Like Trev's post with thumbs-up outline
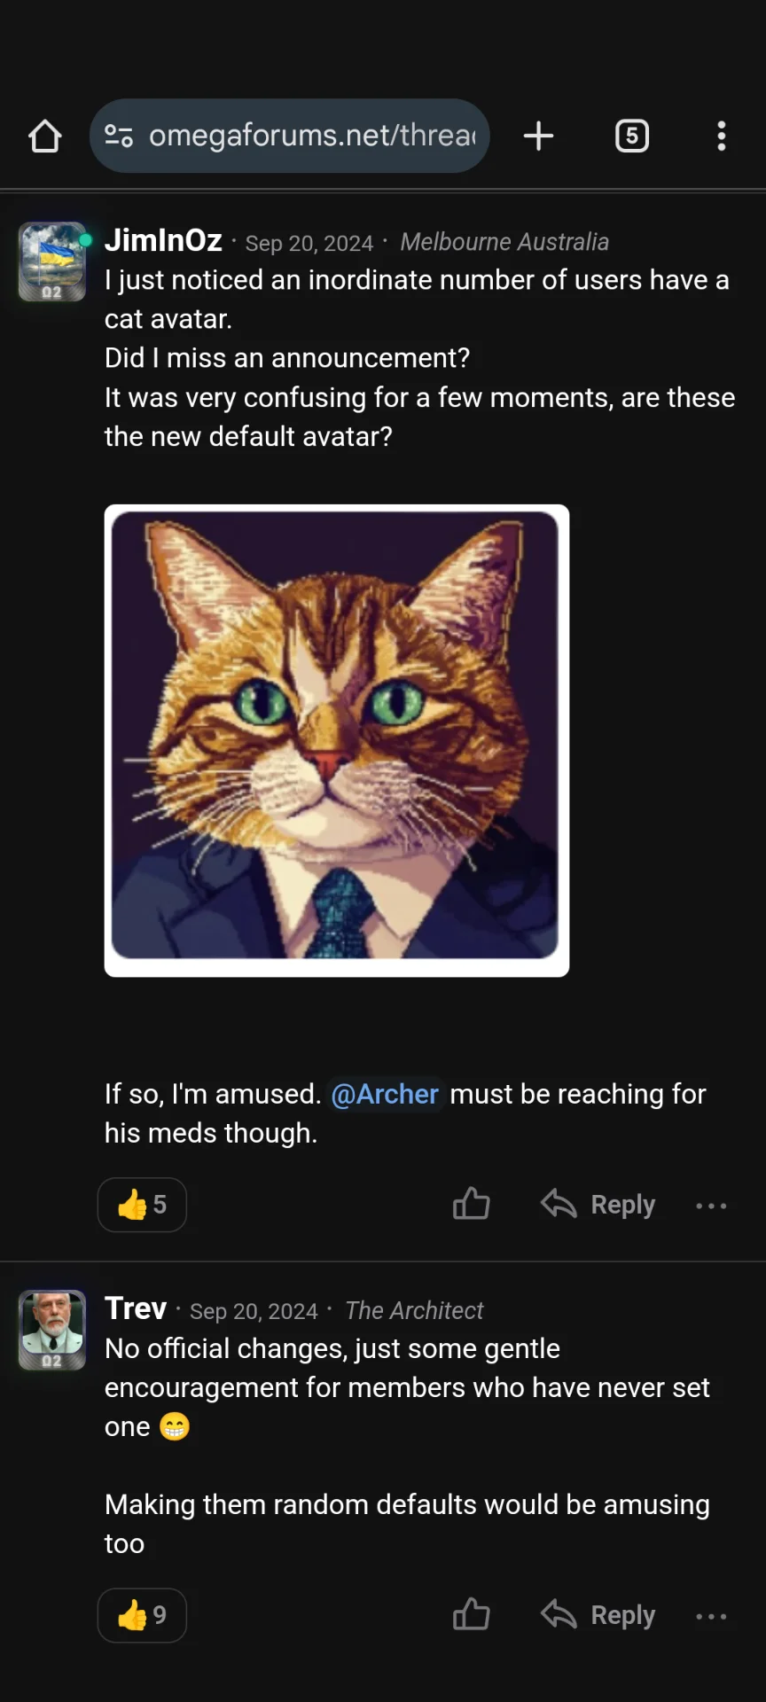 [471, 1614]
